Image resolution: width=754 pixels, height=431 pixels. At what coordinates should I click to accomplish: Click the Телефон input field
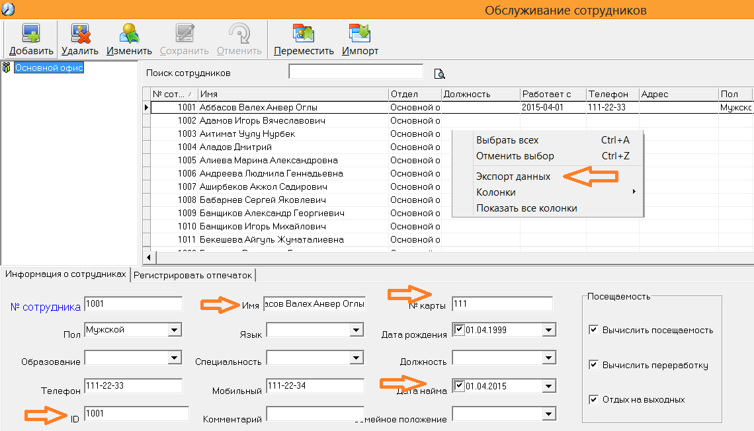tap(133, 385)
